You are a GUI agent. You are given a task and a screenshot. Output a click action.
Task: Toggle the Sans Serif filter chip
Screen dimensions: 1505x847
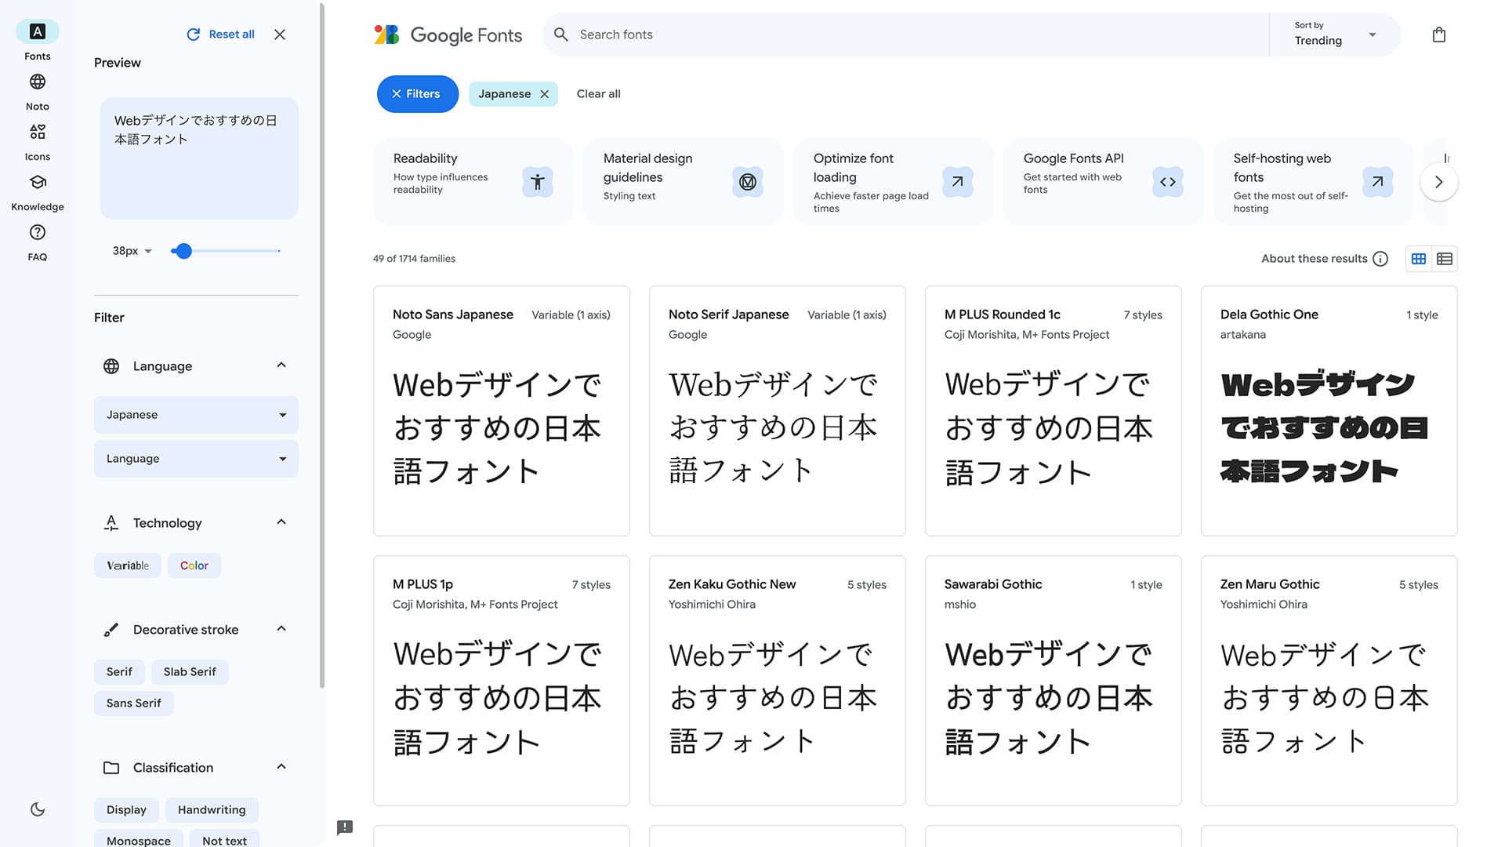click(x=134, y=703)
